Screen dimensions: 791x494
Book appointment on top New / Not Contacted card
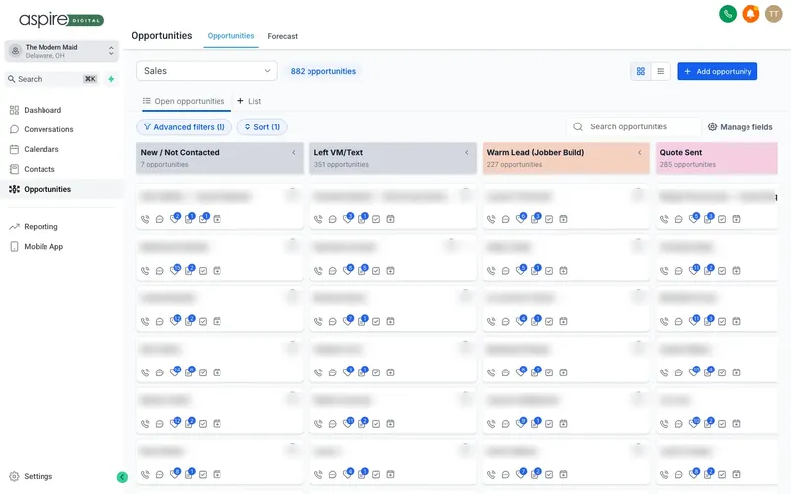point(217,219)
